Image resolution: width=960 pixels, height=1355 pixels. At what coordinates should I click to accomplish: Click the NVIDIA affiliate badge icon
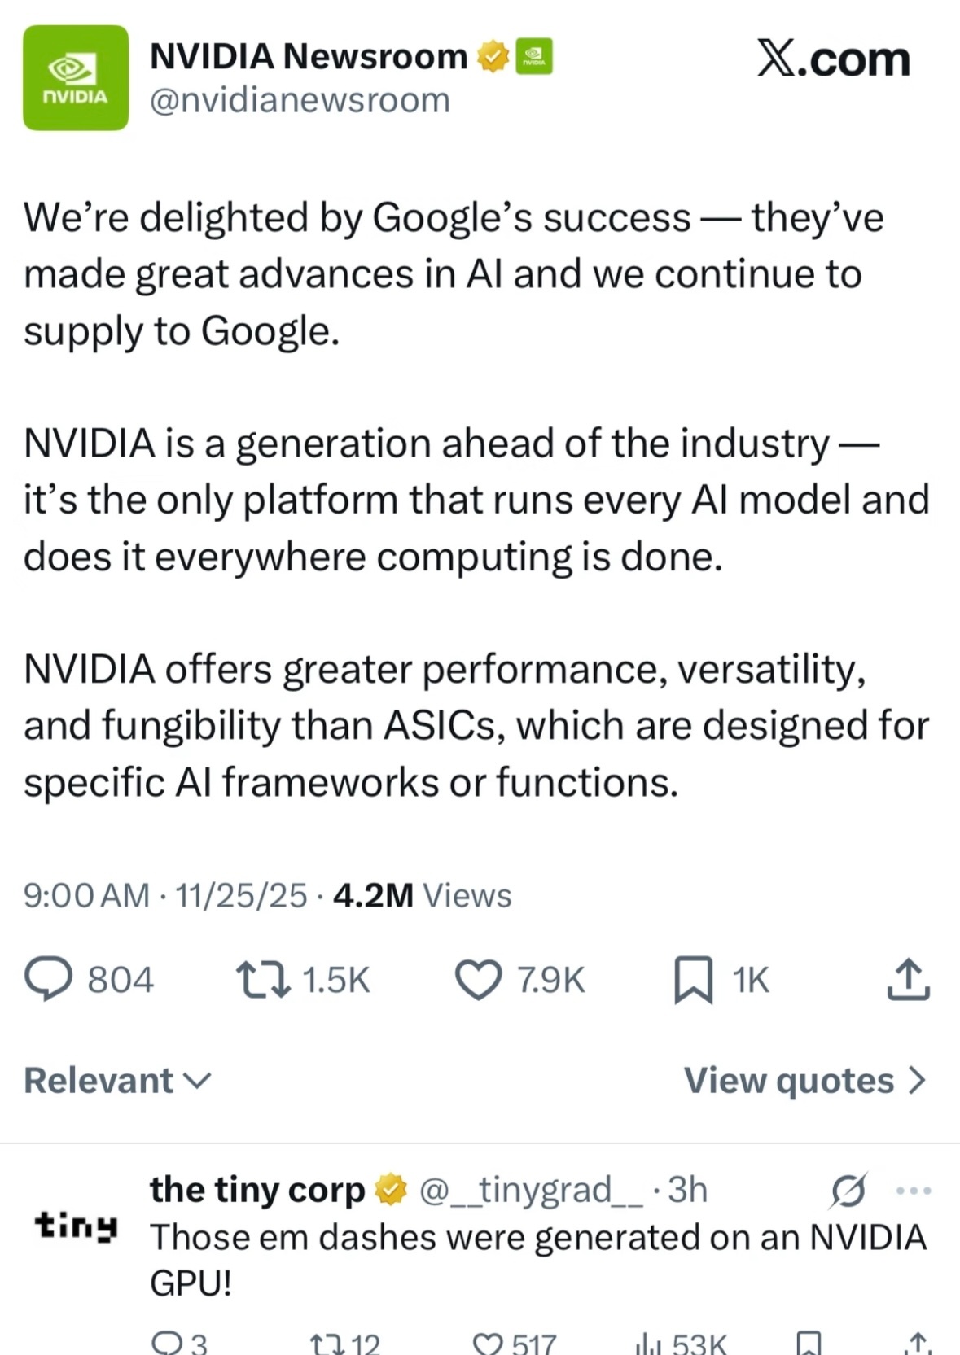(534, 57)
